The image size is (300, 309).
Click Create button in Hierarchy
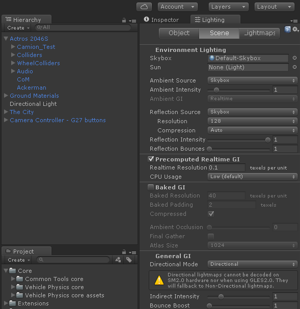click(18, 28)
